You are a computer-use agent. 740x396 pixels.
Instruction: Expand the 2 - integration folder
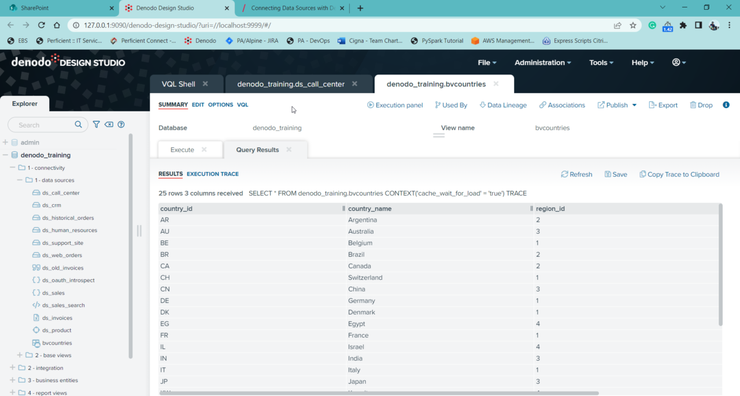tap(13, 368)
